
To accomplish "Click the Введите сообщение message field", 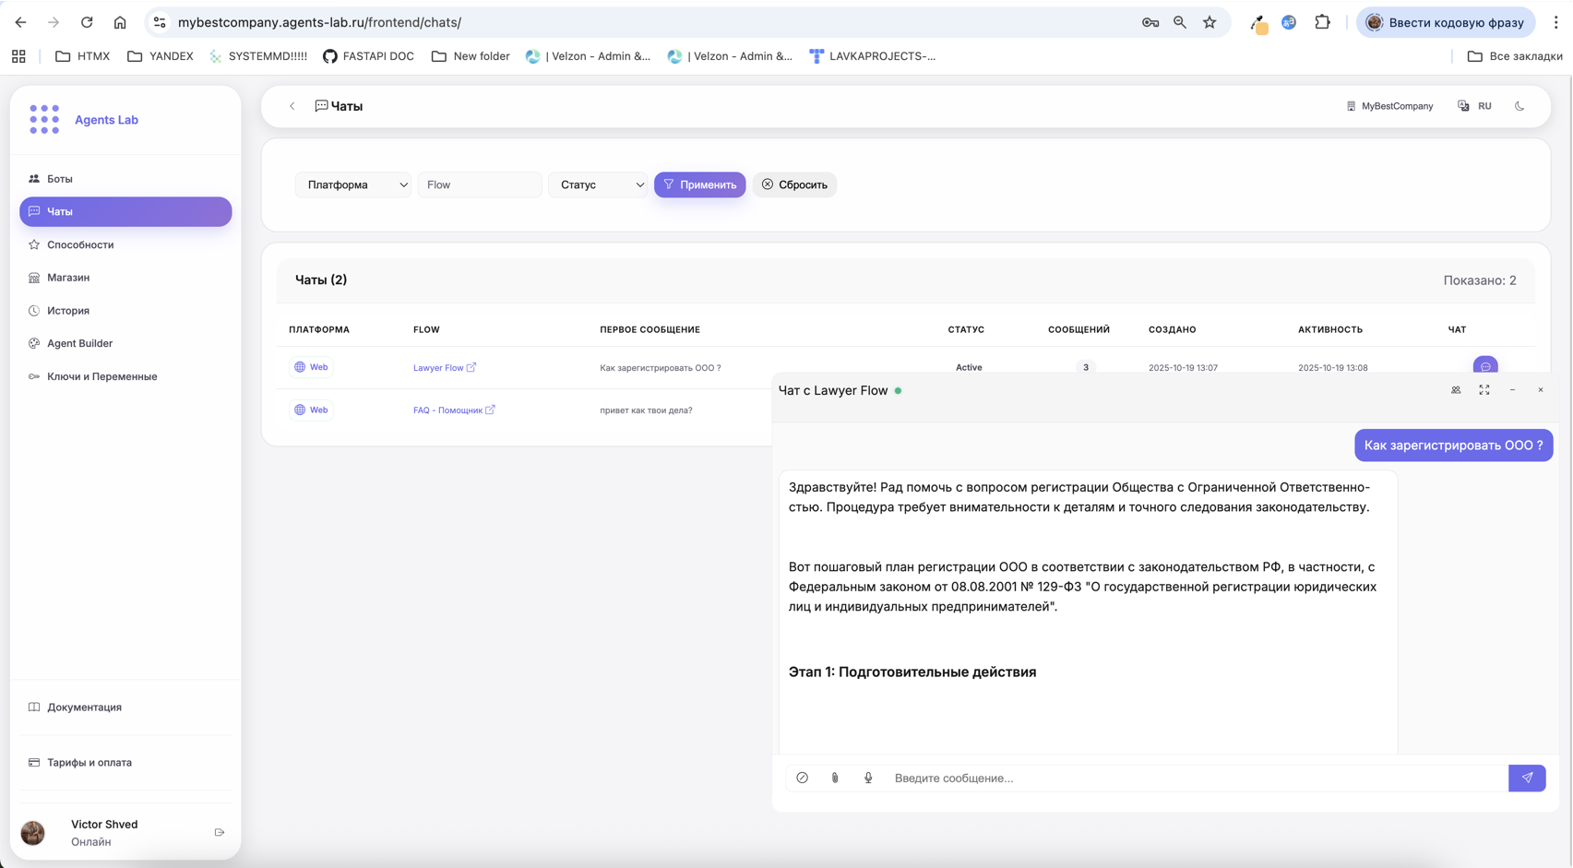I will pyautogui.click(x=1195, y=778).
